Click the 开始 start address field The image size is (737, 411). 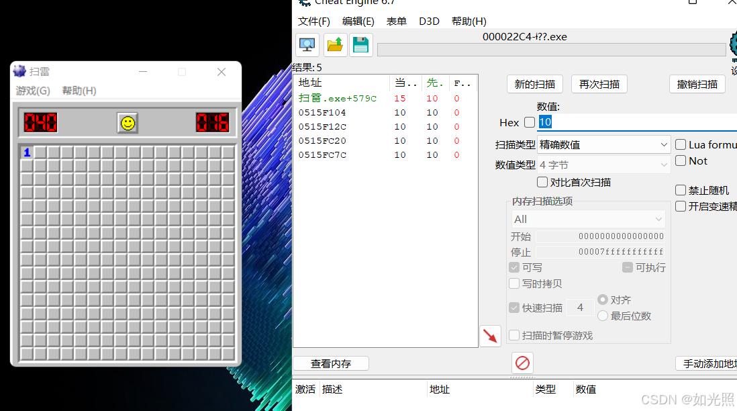[601, 236]
